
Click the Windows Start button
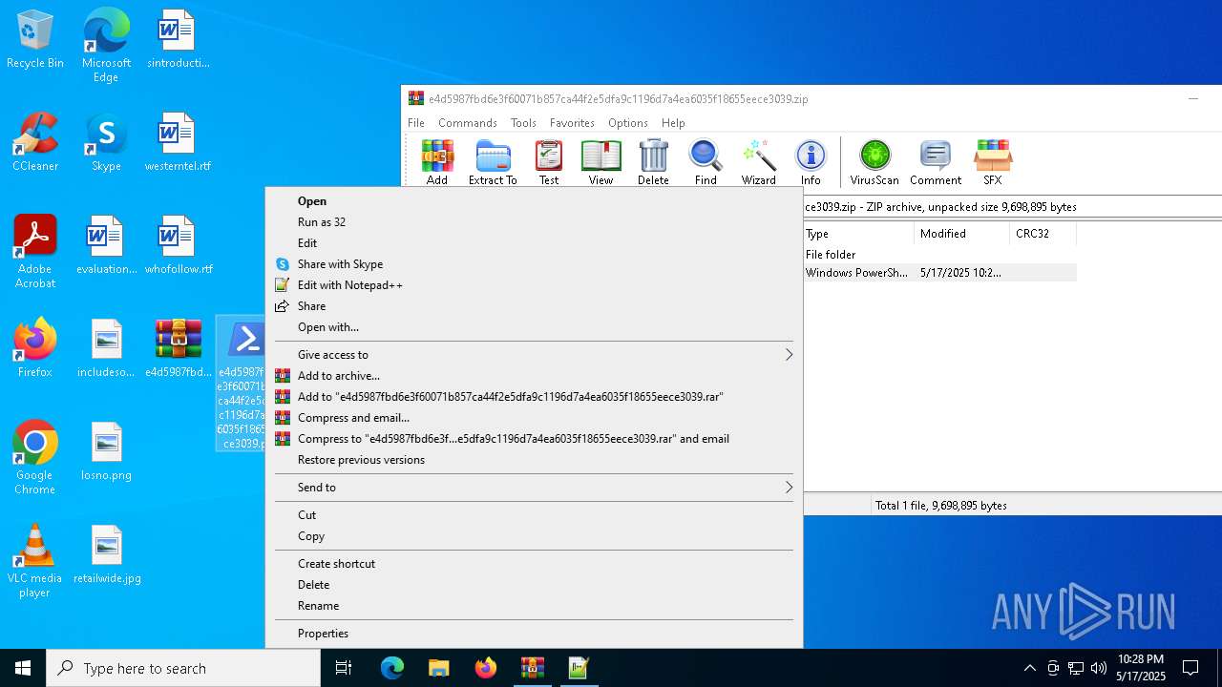23,668
